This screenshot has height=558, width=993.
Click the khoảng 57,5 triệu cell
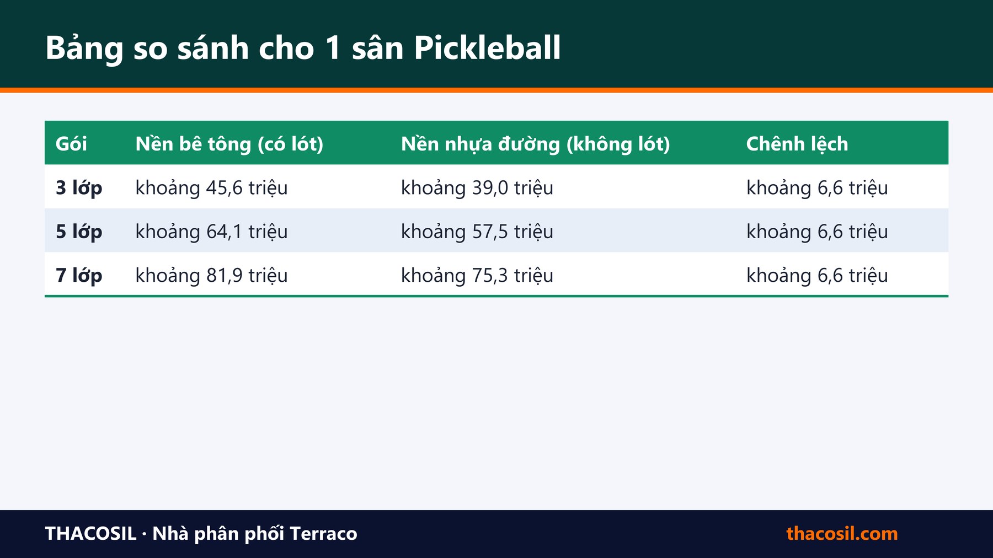(x=477, y=232)
